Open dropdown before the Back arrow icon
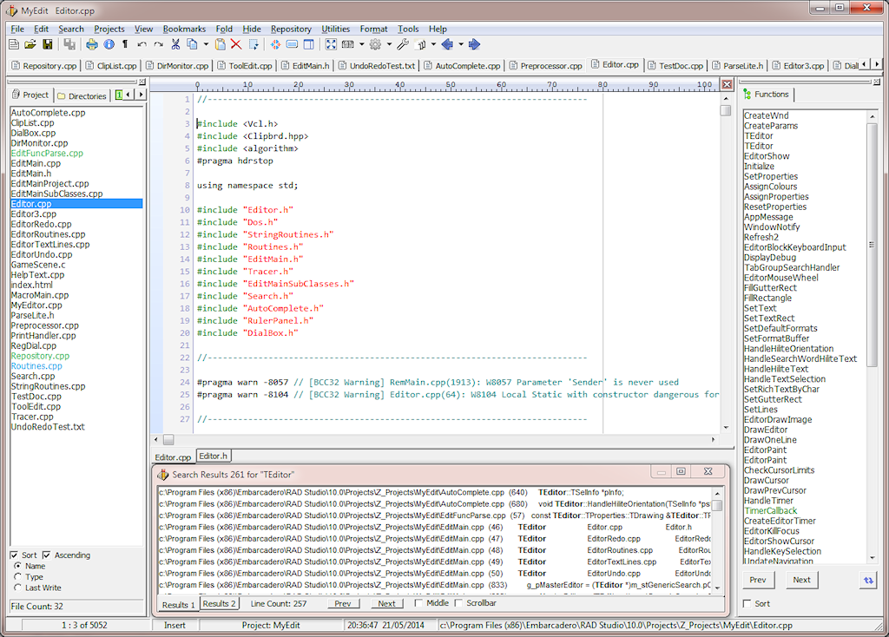Viewport: 889px width, 637px height. 434,44
